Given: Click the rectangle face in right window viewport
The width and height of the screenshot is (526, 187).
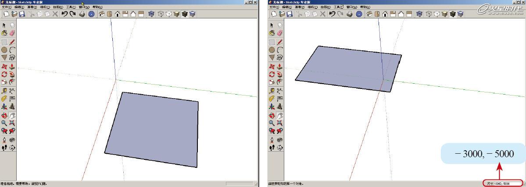Looking at the screenshot, I should pos(349,69).
